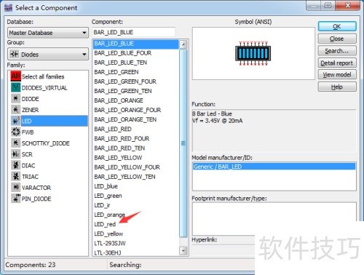Image resolution: width=364 pixels, height=275 pixels.
Task: Select LTL-293SJW component
Action: pyautogui.click(x=110, y=243)
